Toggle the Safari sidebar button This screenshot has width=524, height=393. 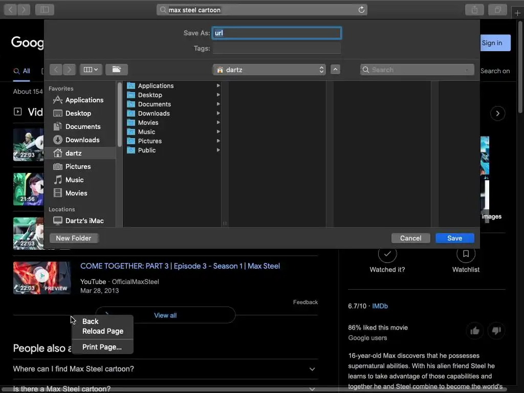(45, 10)
